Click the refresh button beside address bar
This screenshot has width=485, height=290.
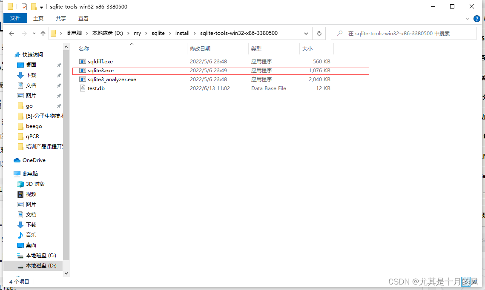pos(319,33)
